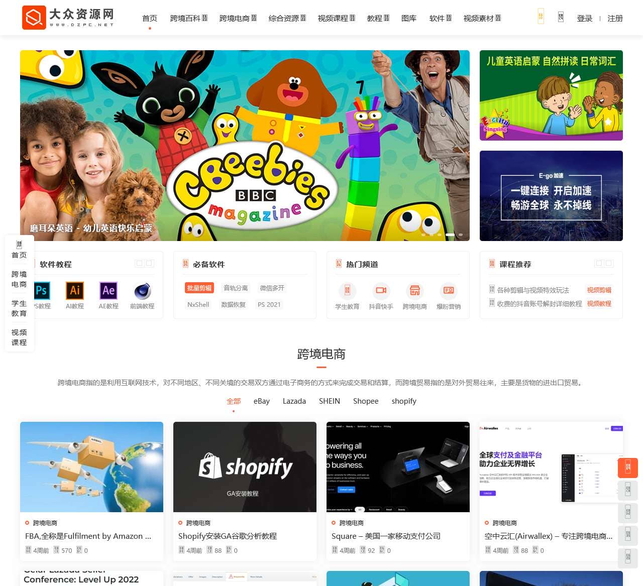This screenshot has height=586, width=643.
Task: Open the Airwallex 全球支付 thumbnail
Action: coord(551,467)
